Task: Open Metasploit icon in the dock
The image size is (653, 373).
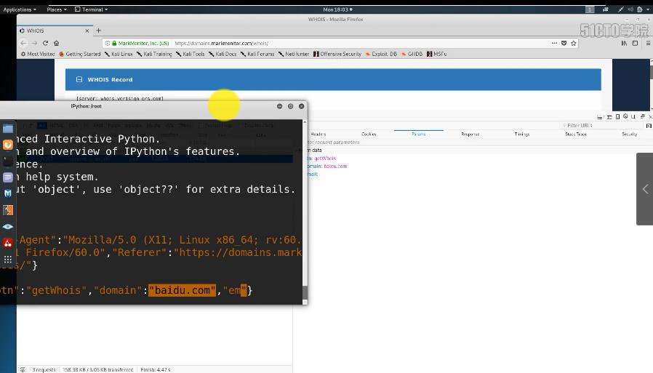Action: tap(8, 193)
